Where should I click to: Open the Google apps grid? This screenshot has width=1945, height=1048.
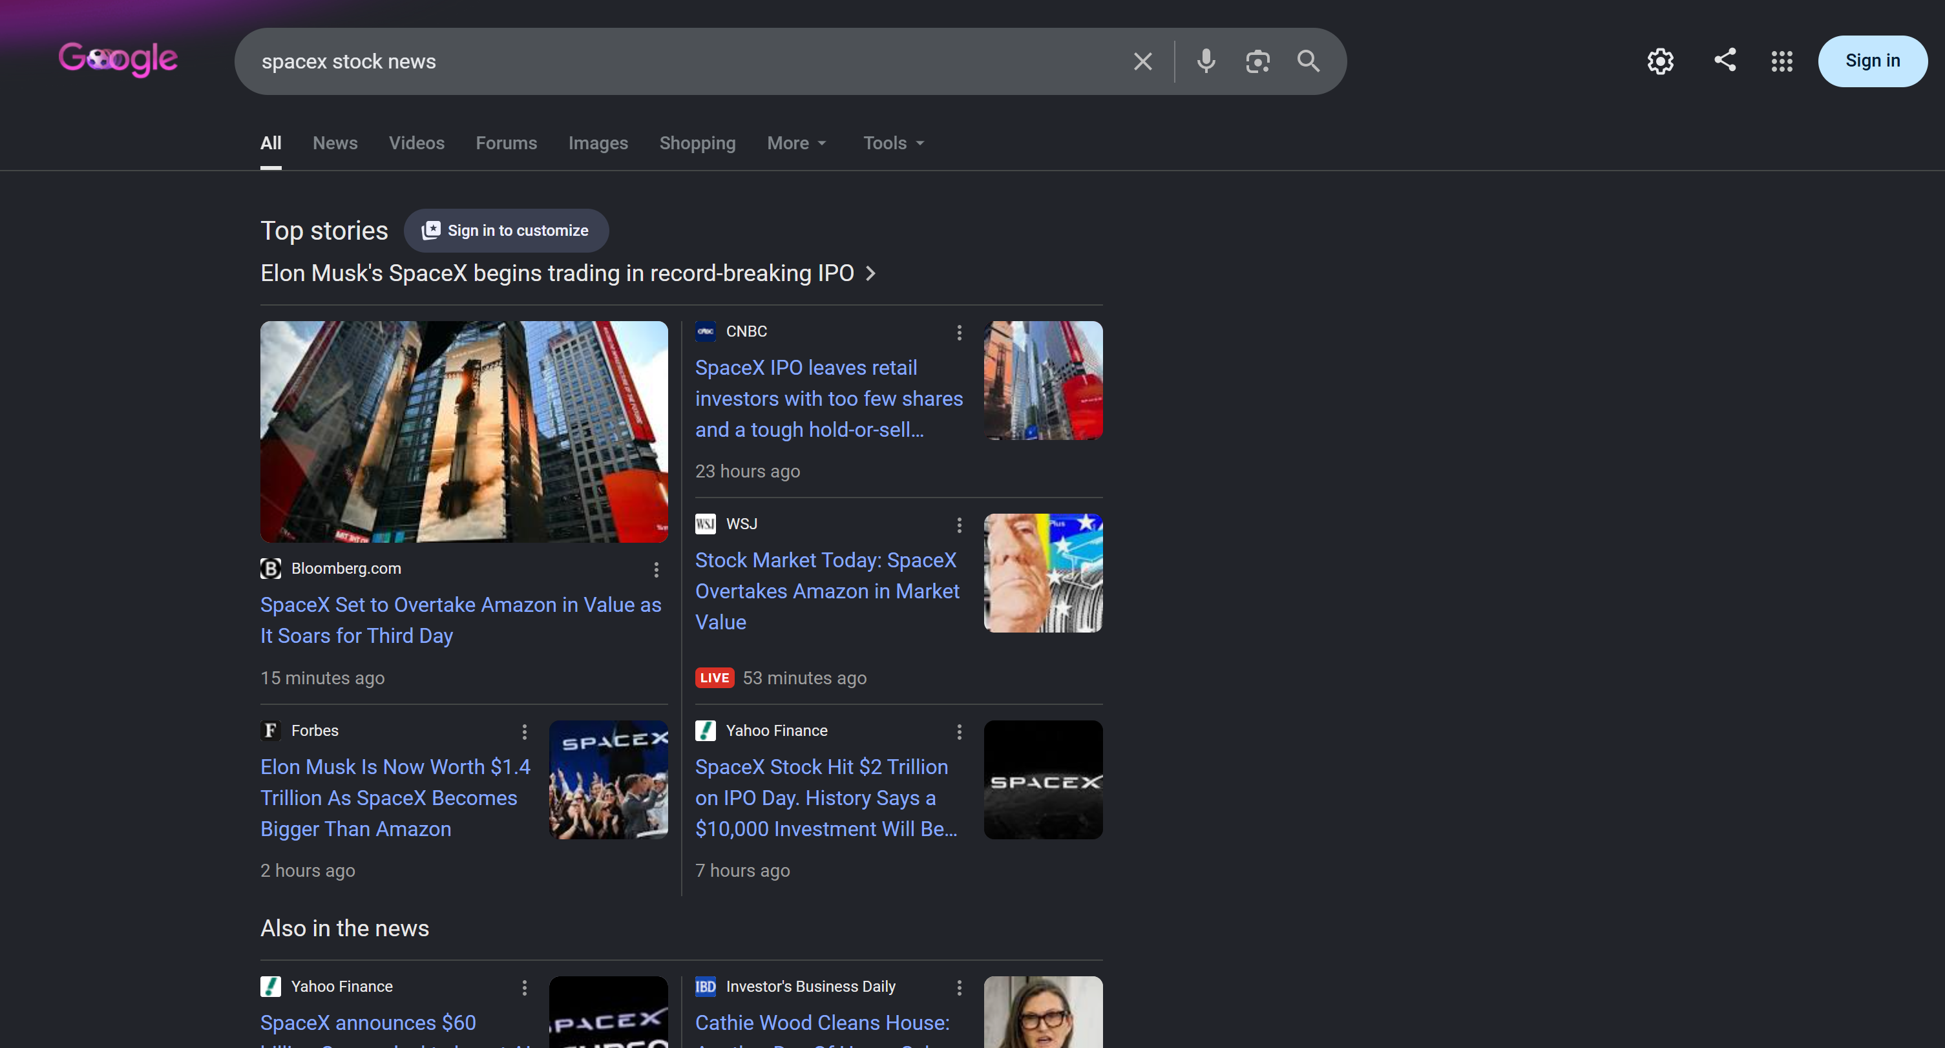click(1782, 61)
